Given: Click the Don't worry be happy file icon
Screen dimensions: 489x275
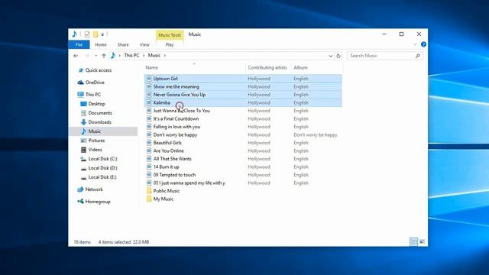Looking at the screenshot, I should click(149, 135).
